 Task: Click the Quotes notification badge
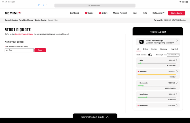point(86,13)
